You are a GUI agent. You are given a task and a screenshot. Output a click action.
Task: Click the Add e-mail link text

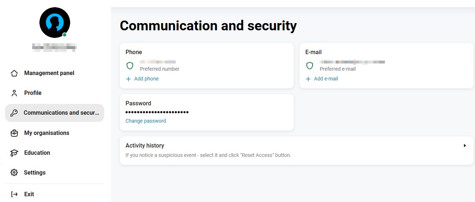coord(326,79)
